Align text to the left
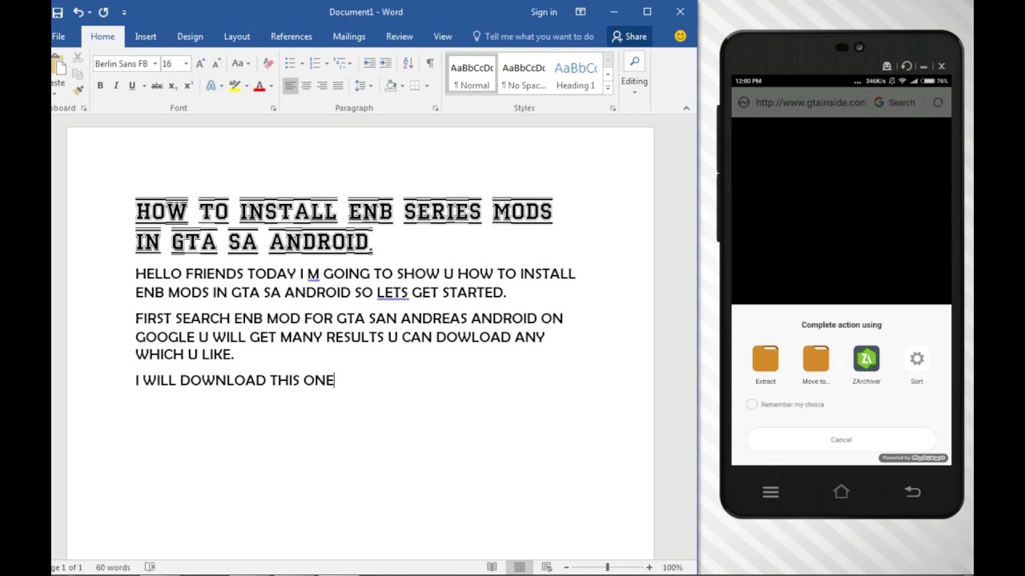1025x576 pixels. [x=290, y=86]
